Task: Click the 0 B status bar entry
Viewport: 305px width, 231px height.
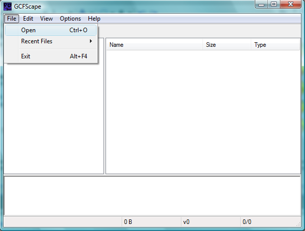Action: (x=151, y=221)
